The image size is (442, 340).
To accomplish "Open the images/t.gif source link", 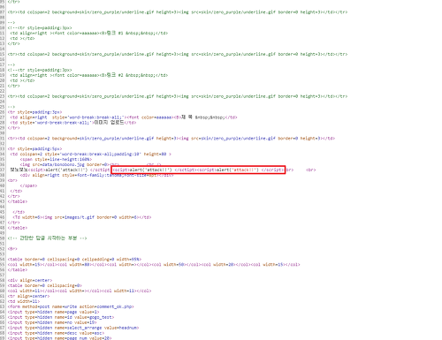I will tap(80, 217).
